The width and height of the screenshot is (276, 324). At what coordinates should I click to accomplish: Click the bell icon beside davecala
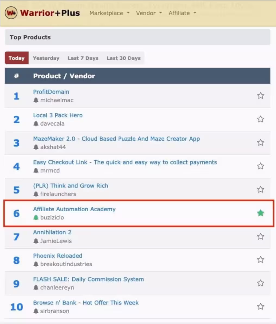pos(36,124)
